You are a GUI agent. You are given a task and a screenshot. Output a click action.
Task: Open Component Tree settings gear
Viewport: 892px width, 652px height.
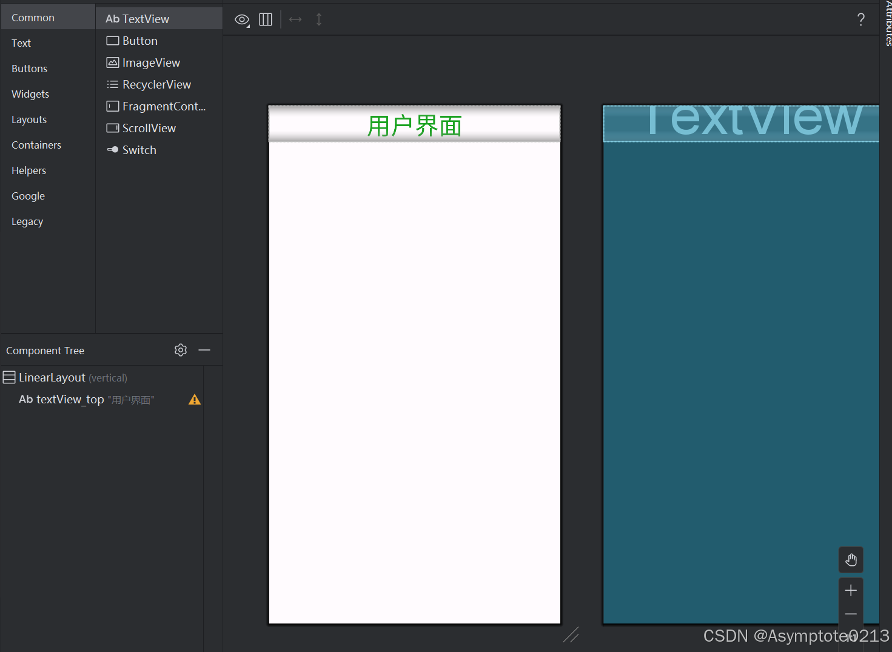click(x=181, y=350)
